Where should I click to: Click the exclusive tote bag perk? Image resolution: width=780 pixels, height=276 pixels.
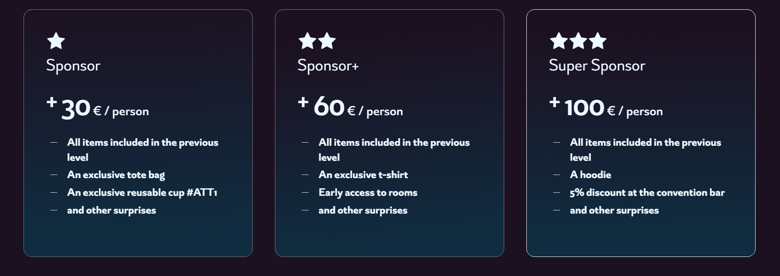pos(116,175)
